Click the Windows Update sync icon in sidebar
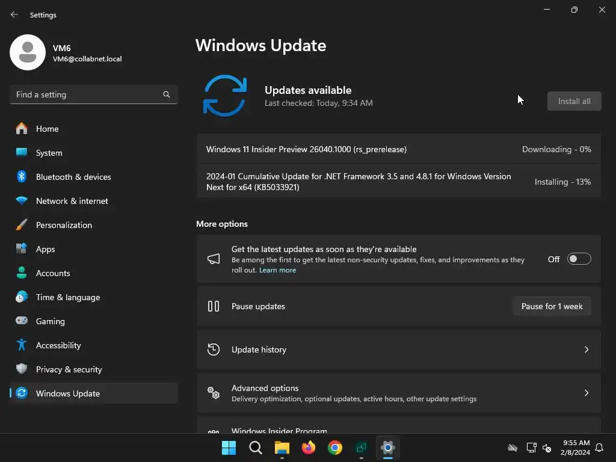Image resolution: width=616 pixels, height=462 pixels. 22,393
